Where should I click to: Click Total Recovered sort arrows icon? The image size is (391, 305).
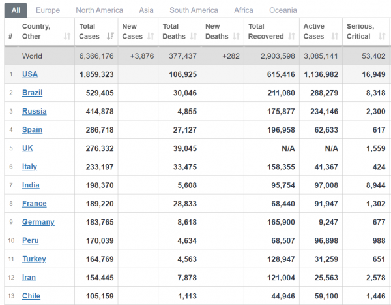(291, 37)
